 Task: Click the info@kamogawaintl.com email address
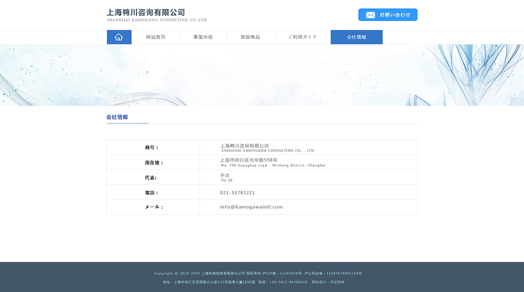coord(251,207)
